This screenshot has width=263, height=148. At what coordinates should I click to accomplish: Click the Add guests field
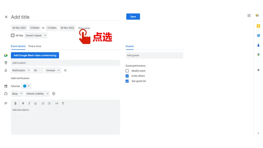click(154, 55)
